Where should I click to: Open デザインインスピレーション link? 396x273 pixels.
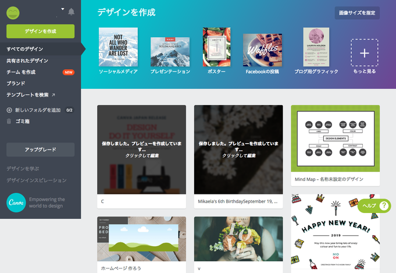(37, 180)
